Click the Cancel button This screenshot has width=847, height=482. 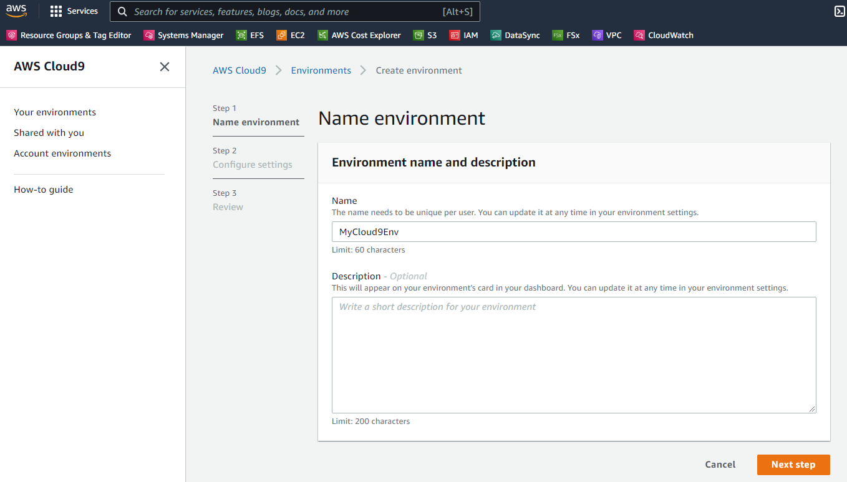(720, 465)
